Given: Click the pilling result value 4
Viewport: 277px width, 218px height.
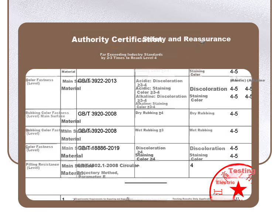Looking at the screenshot, I should 192,165.
